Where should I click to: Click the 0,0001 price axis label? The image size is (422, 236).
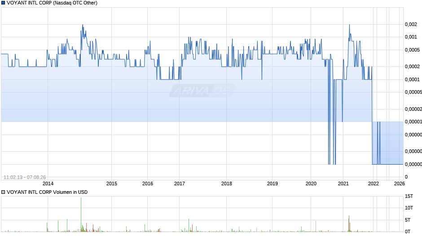[x=412, y=79]
